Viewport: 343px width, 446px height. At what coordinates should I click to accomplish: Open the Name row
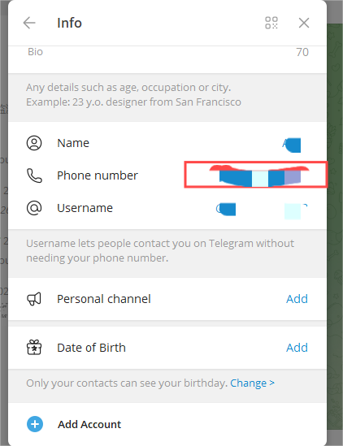coord(167,143)
